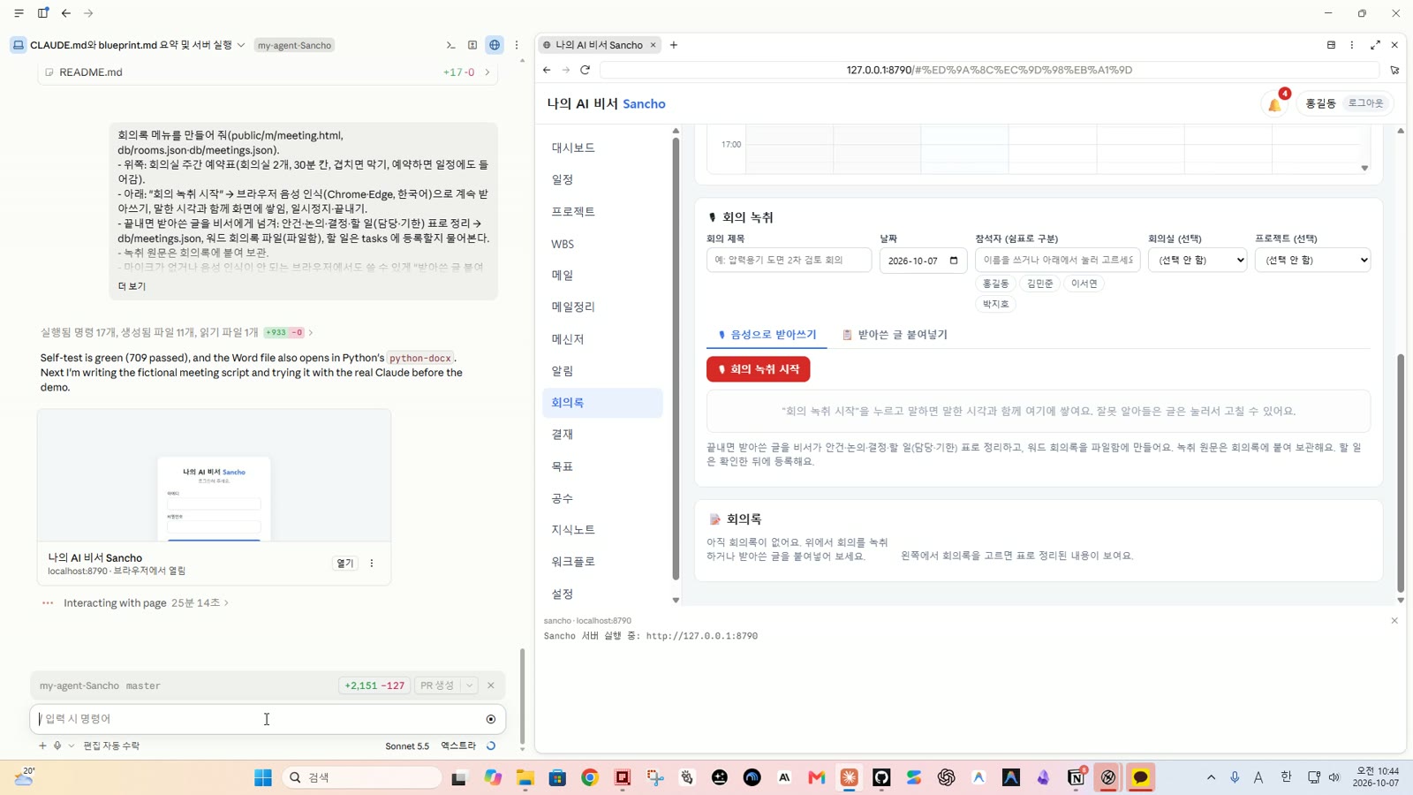Image resolution: width=1413 pixels, height=795 pixels.
Task: Expand 더 보기 to show full message
Action: (132, 286)
